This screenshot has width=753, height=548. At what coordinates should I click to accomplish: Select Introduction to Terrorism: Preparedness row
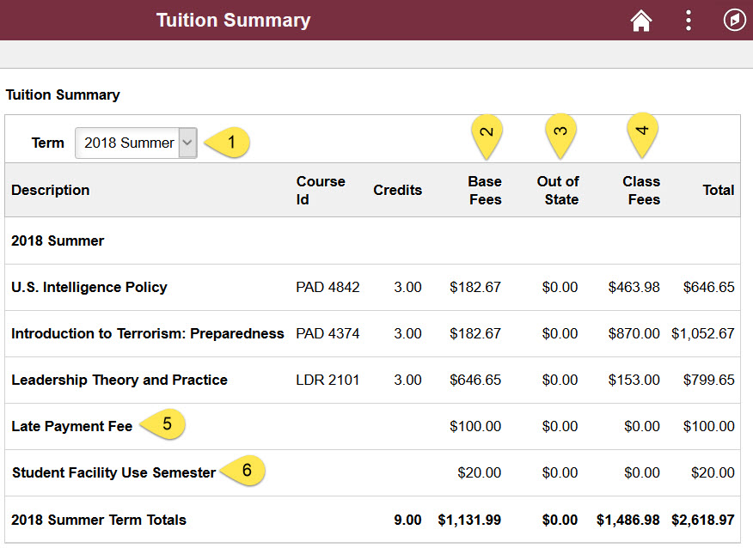click(373, 333)
